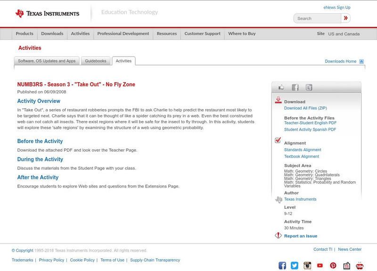Click the Alignment checkmark icon
Viewport: 377px width, 271px height.
[278, 140]
